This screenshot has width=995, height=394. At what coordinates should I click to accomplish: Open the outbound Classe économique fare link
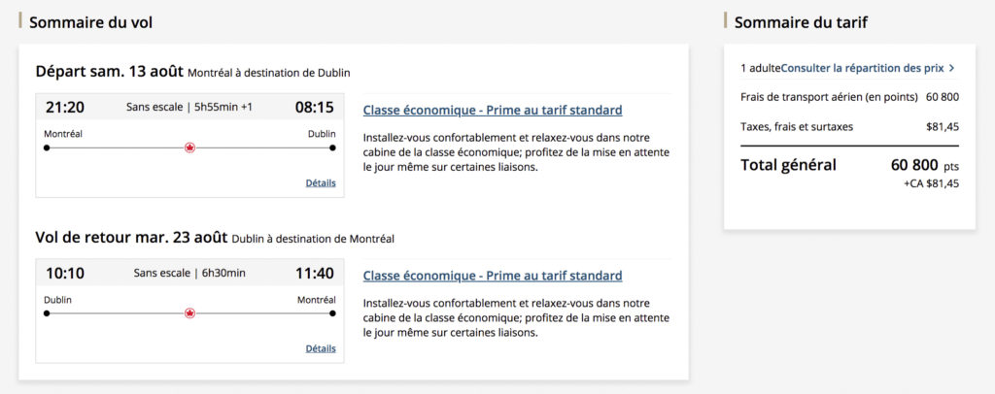point(492,110)
